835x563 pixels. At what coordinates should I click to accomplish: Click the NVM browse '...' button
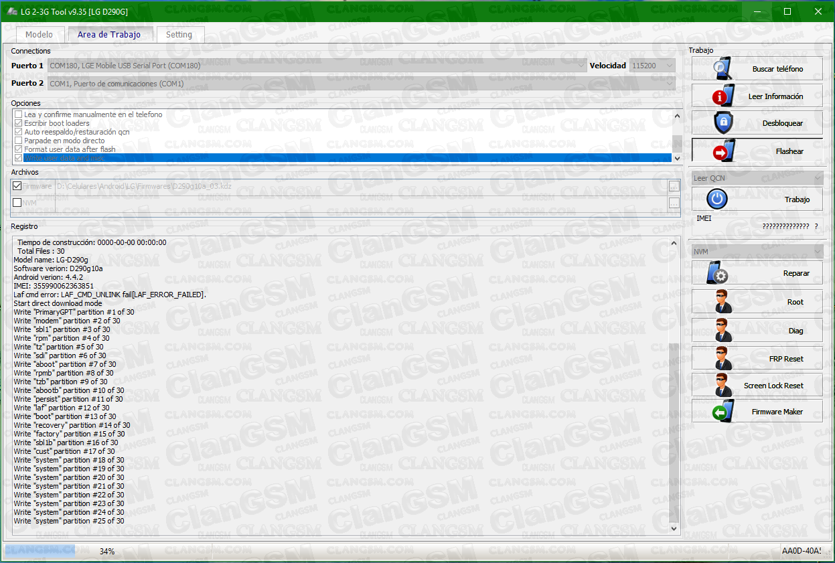pyautogui.click(x=674, y=203)
